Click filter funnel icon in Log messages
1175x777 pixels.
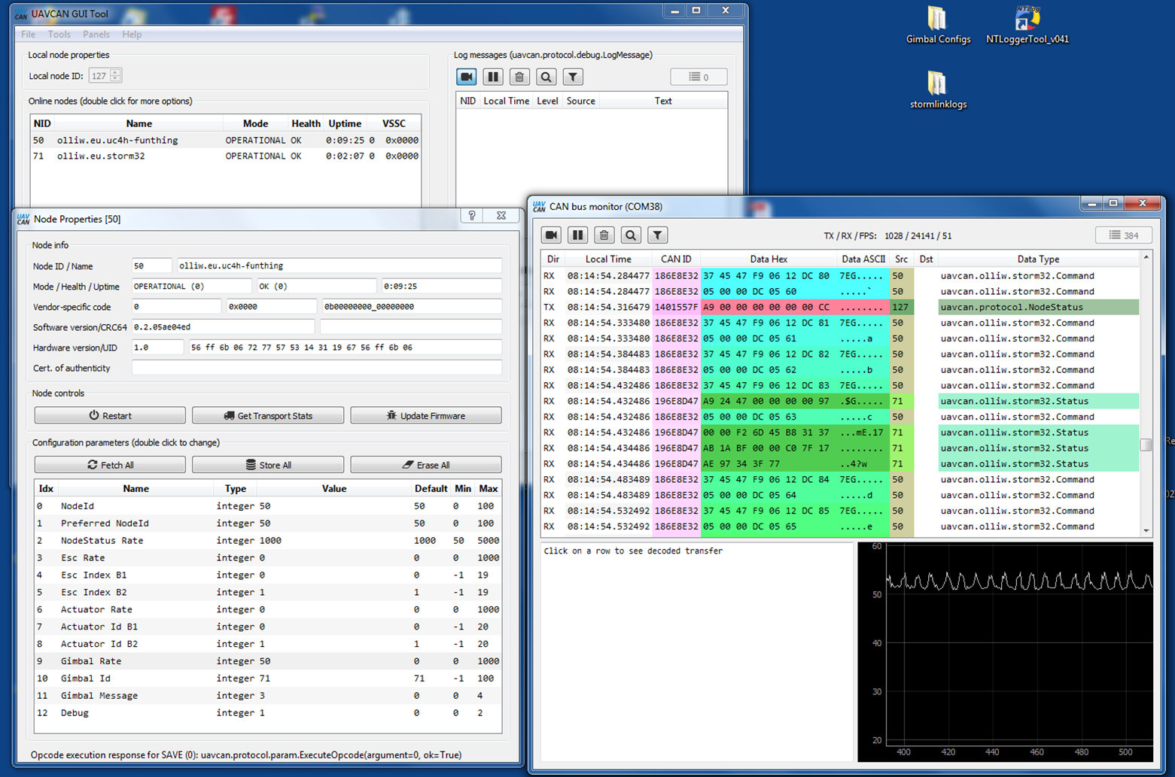[x=573, y=77]
